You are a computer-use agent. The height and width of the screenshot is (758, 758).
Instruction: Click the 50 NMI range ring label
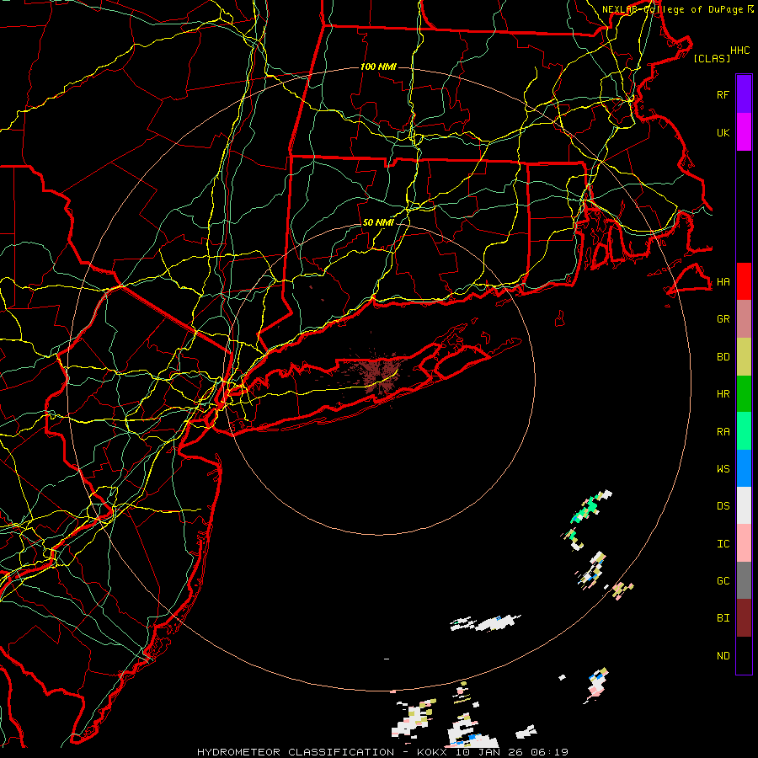[x=378, y=222]
